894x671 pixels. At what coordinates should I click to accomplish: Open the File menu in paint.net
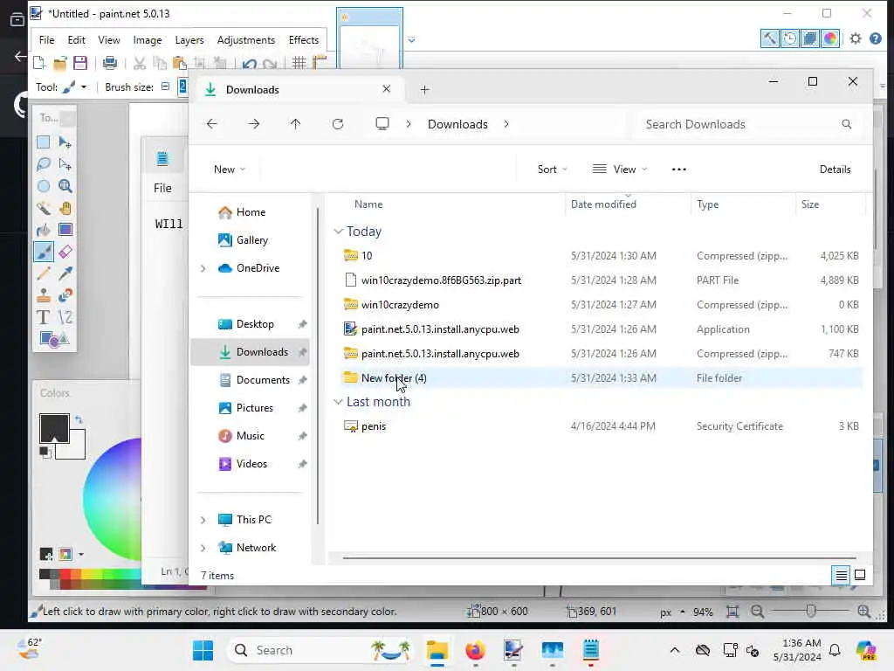[47, 40]
